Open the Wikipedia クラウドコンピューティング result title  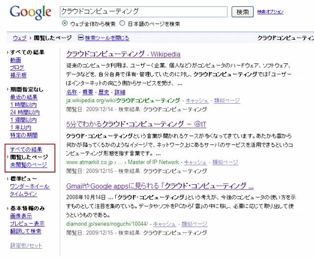click(x=123, y=54)
